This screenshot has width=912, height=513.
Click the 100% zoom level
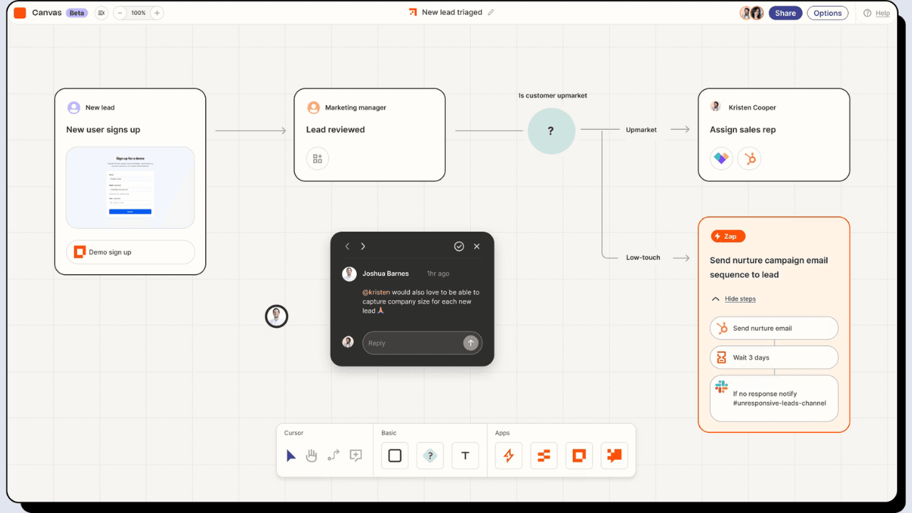pos(138,13)
